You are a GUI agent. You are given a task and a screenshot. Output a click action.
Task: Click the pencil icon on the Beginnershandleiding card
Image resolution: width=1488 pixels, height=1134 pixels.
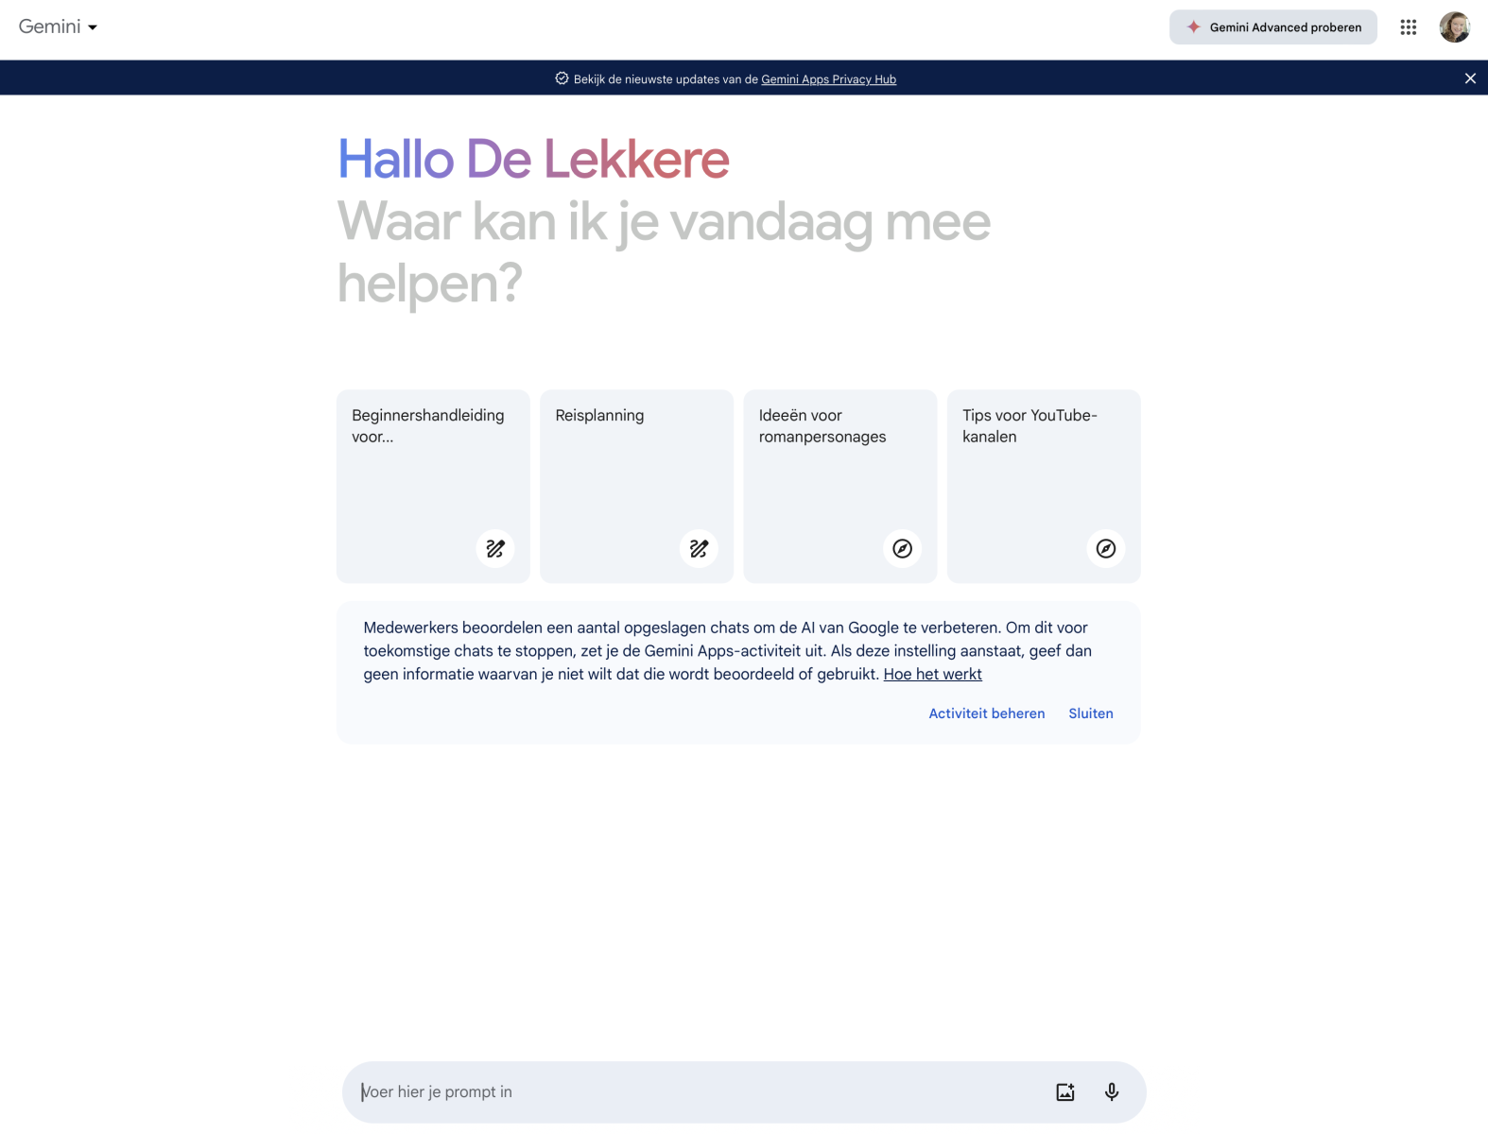click(x=495, y=548)
